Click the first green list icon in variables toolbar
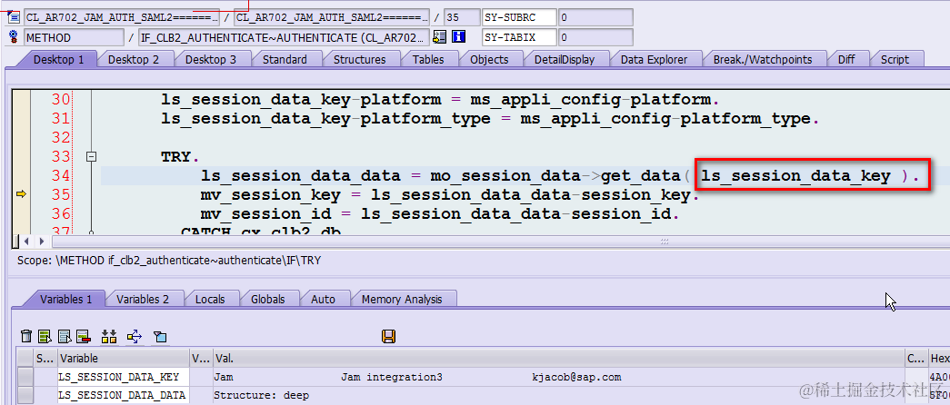950x405 pixels. pyautogui.click(x=45, y=337)
